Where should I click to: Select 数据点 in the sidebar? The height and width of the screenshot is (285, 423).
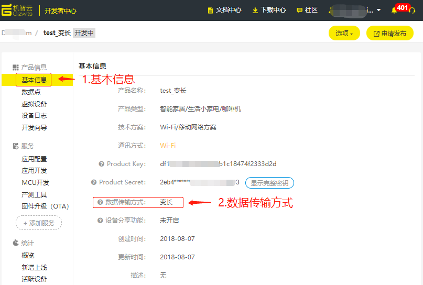click(x=31, y=92)
